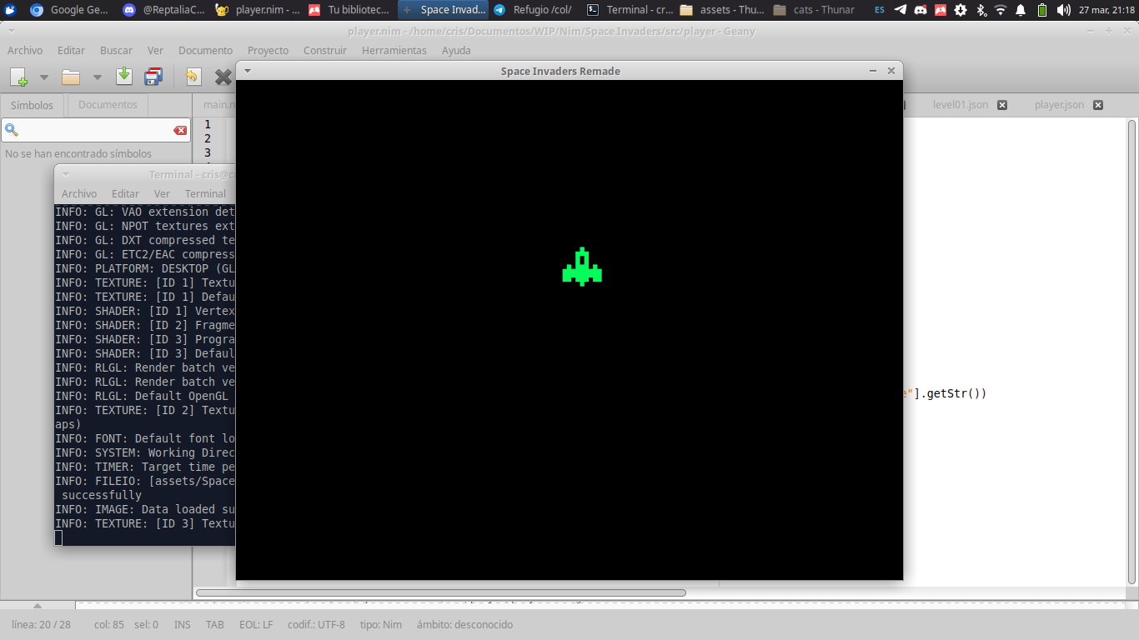
Task: Open the Proyecto menu
Action: [268, 51]
